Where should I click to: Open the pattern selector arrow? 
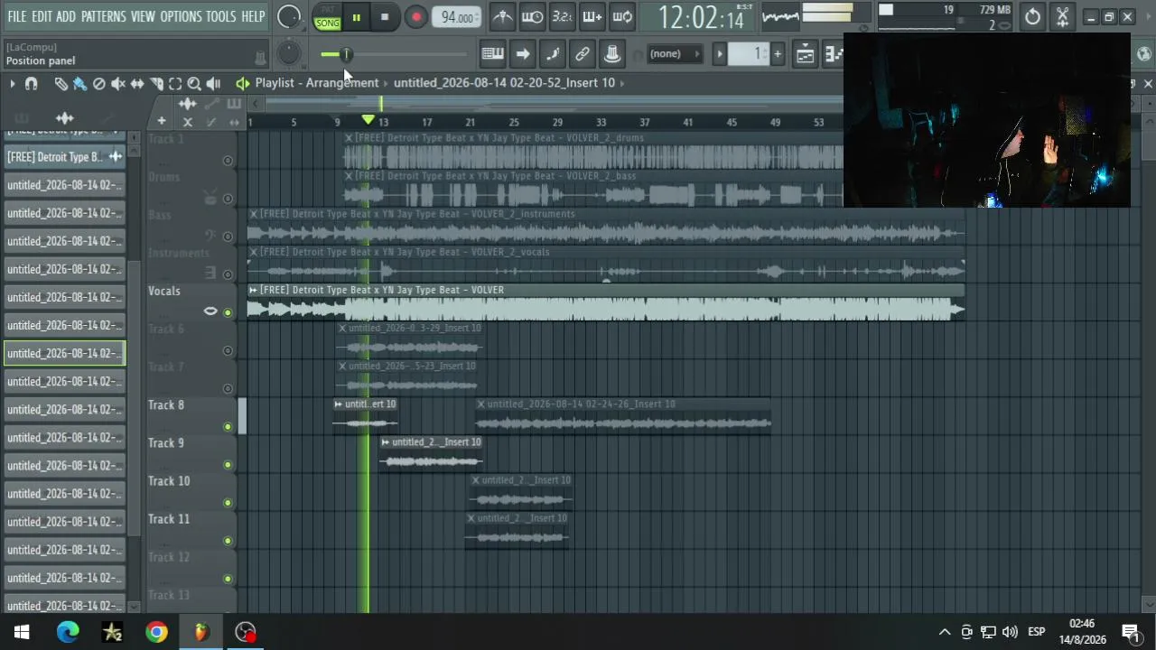click(720, 54)
